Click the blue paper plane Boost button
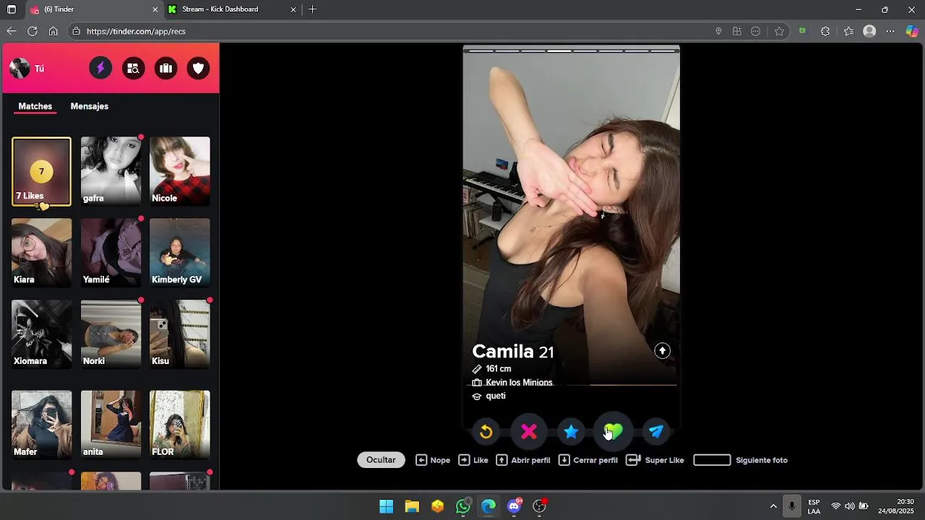The width and height of the screenshot is (925, 520). tap(656, 432)
